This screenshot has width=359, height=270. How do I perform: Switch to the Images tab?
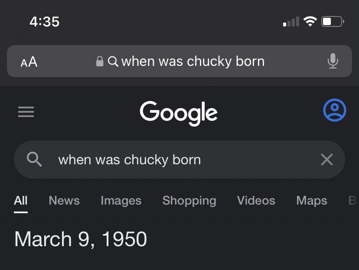121,201
